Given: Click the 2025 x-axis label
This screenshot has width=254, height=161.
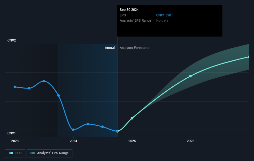Looking at the screenshot, I should 132,141.
